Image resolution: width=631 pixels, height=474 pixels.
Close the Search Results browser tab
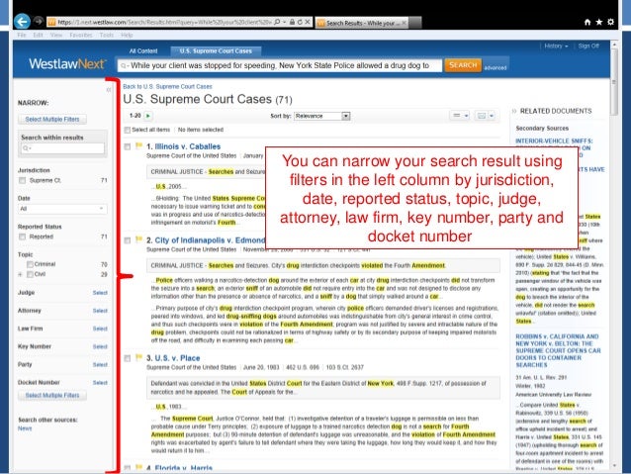pyautogui.click(x=404, y=23)
